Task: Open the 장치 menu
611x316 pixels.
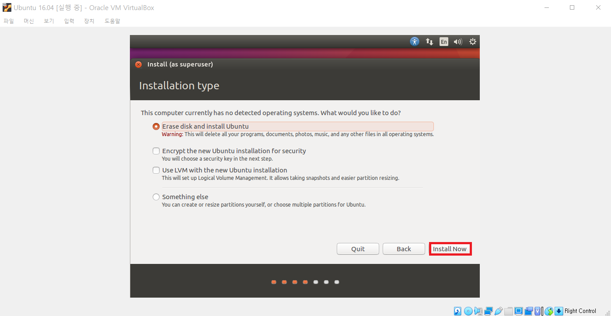Action: [89, 21]
